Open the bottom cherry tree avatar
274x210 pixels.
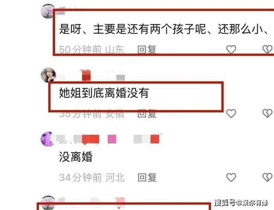[x=48, y=202]
